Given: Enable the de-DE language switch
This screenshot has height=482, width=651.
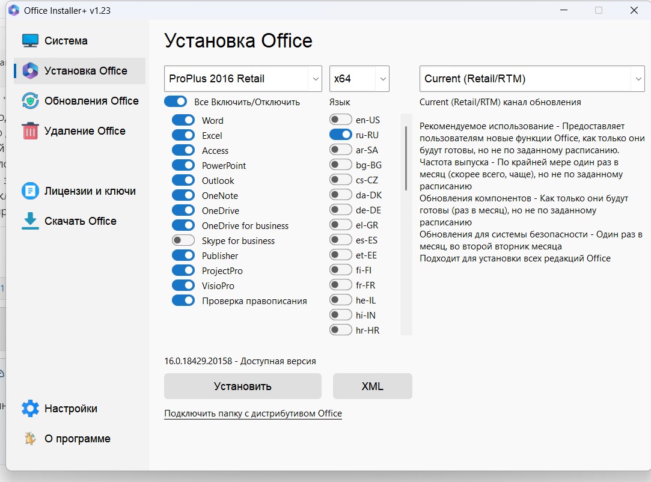Looking at the screenshot, I should point(341,210).
